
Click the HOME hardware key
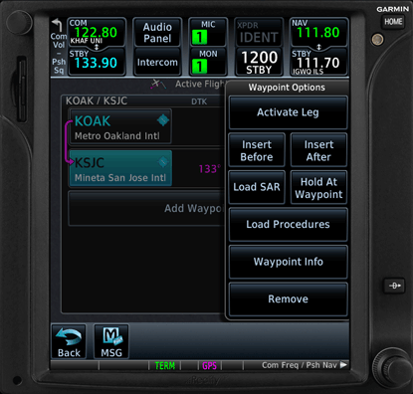(393, 22)
